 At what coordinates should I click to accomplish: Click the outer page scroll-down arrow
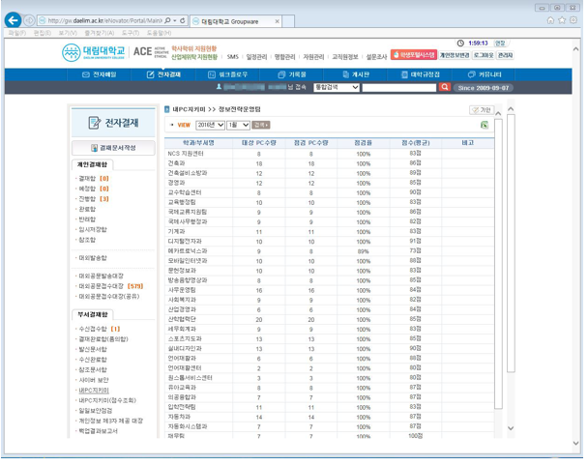[576, 443]
